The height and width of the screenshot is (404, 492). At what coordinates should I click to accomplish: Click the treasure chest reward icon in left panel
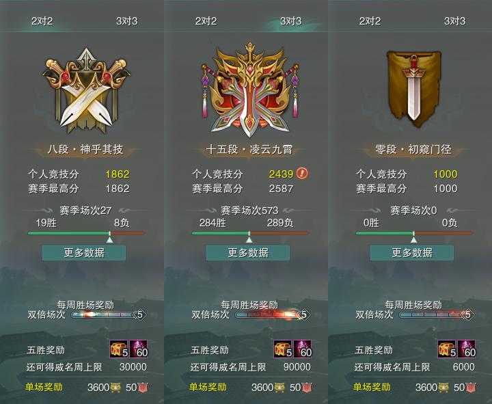[x=119, y=349]
